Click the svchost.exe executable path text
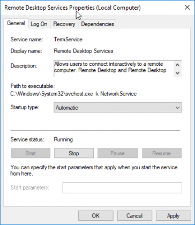Image resolution: width=195 pixels, height=225 pixels. pyautogui.click(x=73, y=94)
